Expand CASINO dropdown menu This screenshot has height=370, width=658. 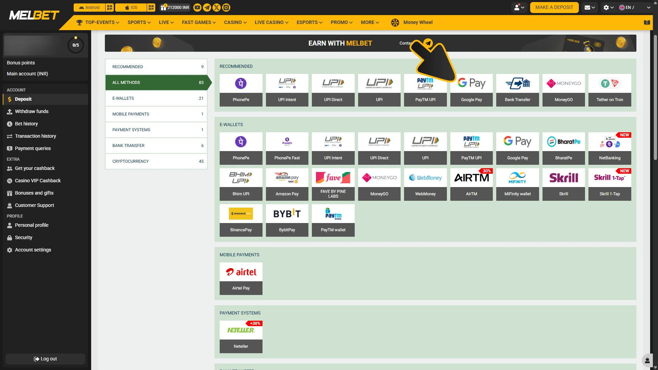pyautogui.click(x=235, y=23)
